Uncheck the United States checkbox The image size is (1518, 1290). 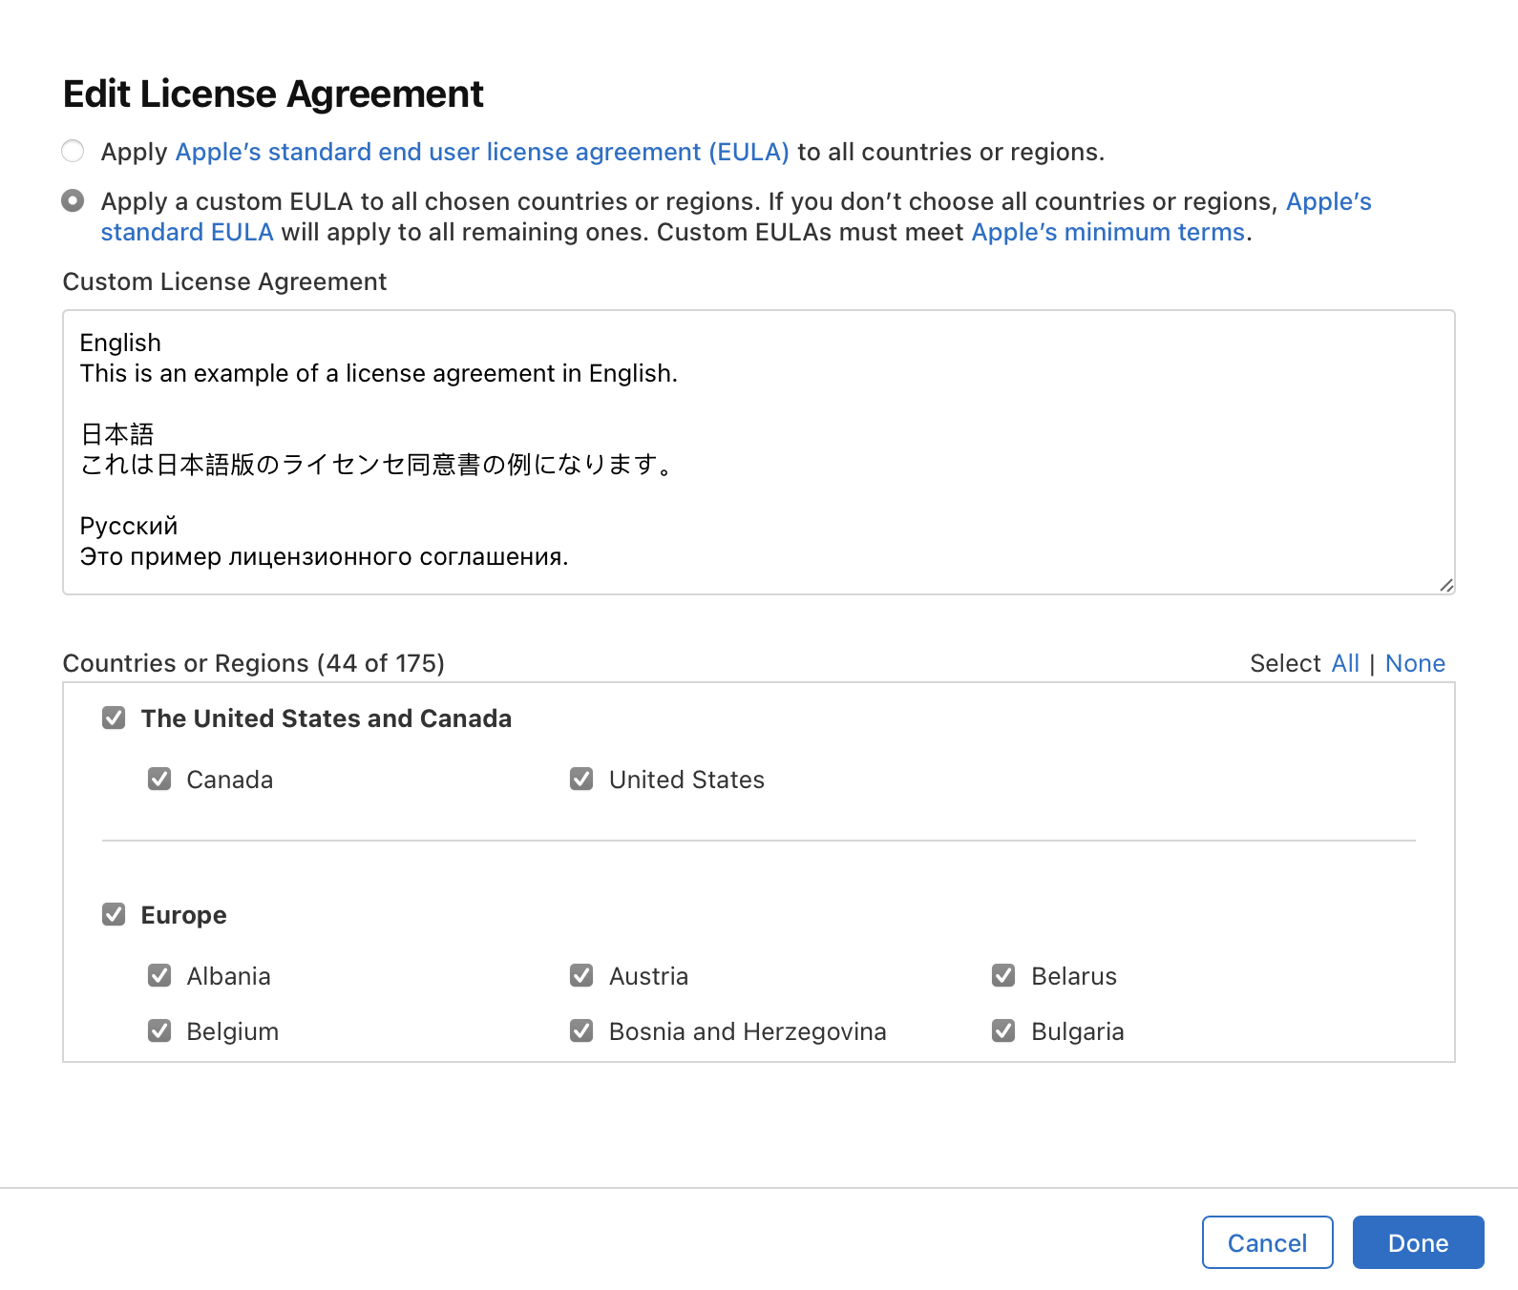(581, 779)
